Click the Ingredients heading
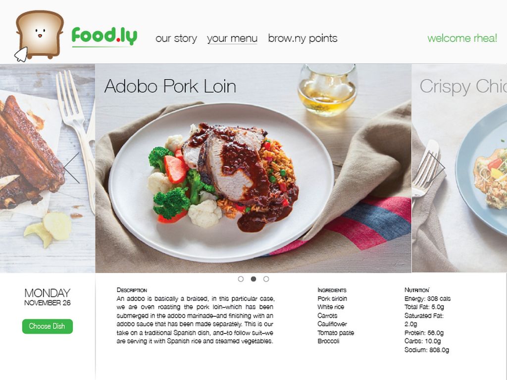This screenshot has height=380, width=507. [x=332, y=290]
